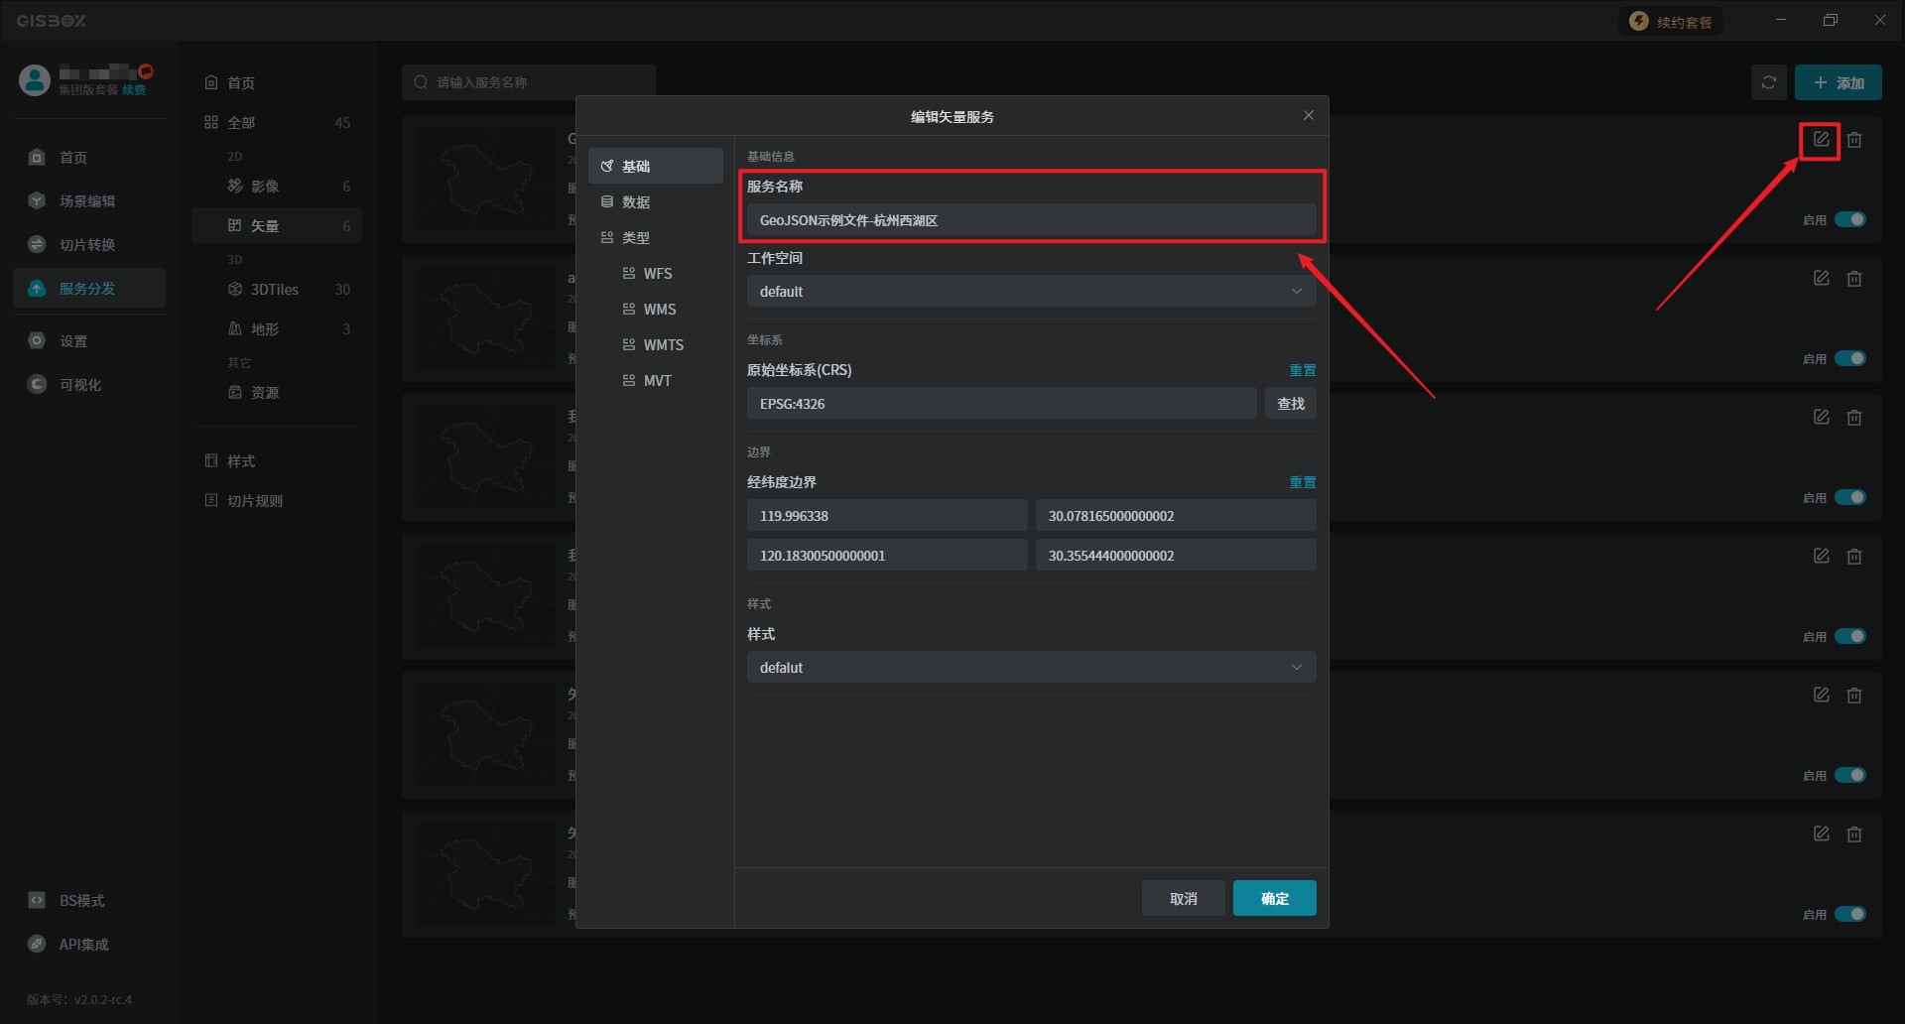Open the 可视化 sidebar section

[79, 385]
